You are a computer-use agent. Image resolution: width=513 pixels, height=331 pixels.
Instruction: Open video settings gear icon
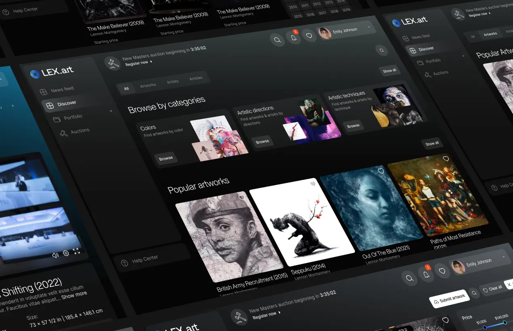[x=66, y=253]
